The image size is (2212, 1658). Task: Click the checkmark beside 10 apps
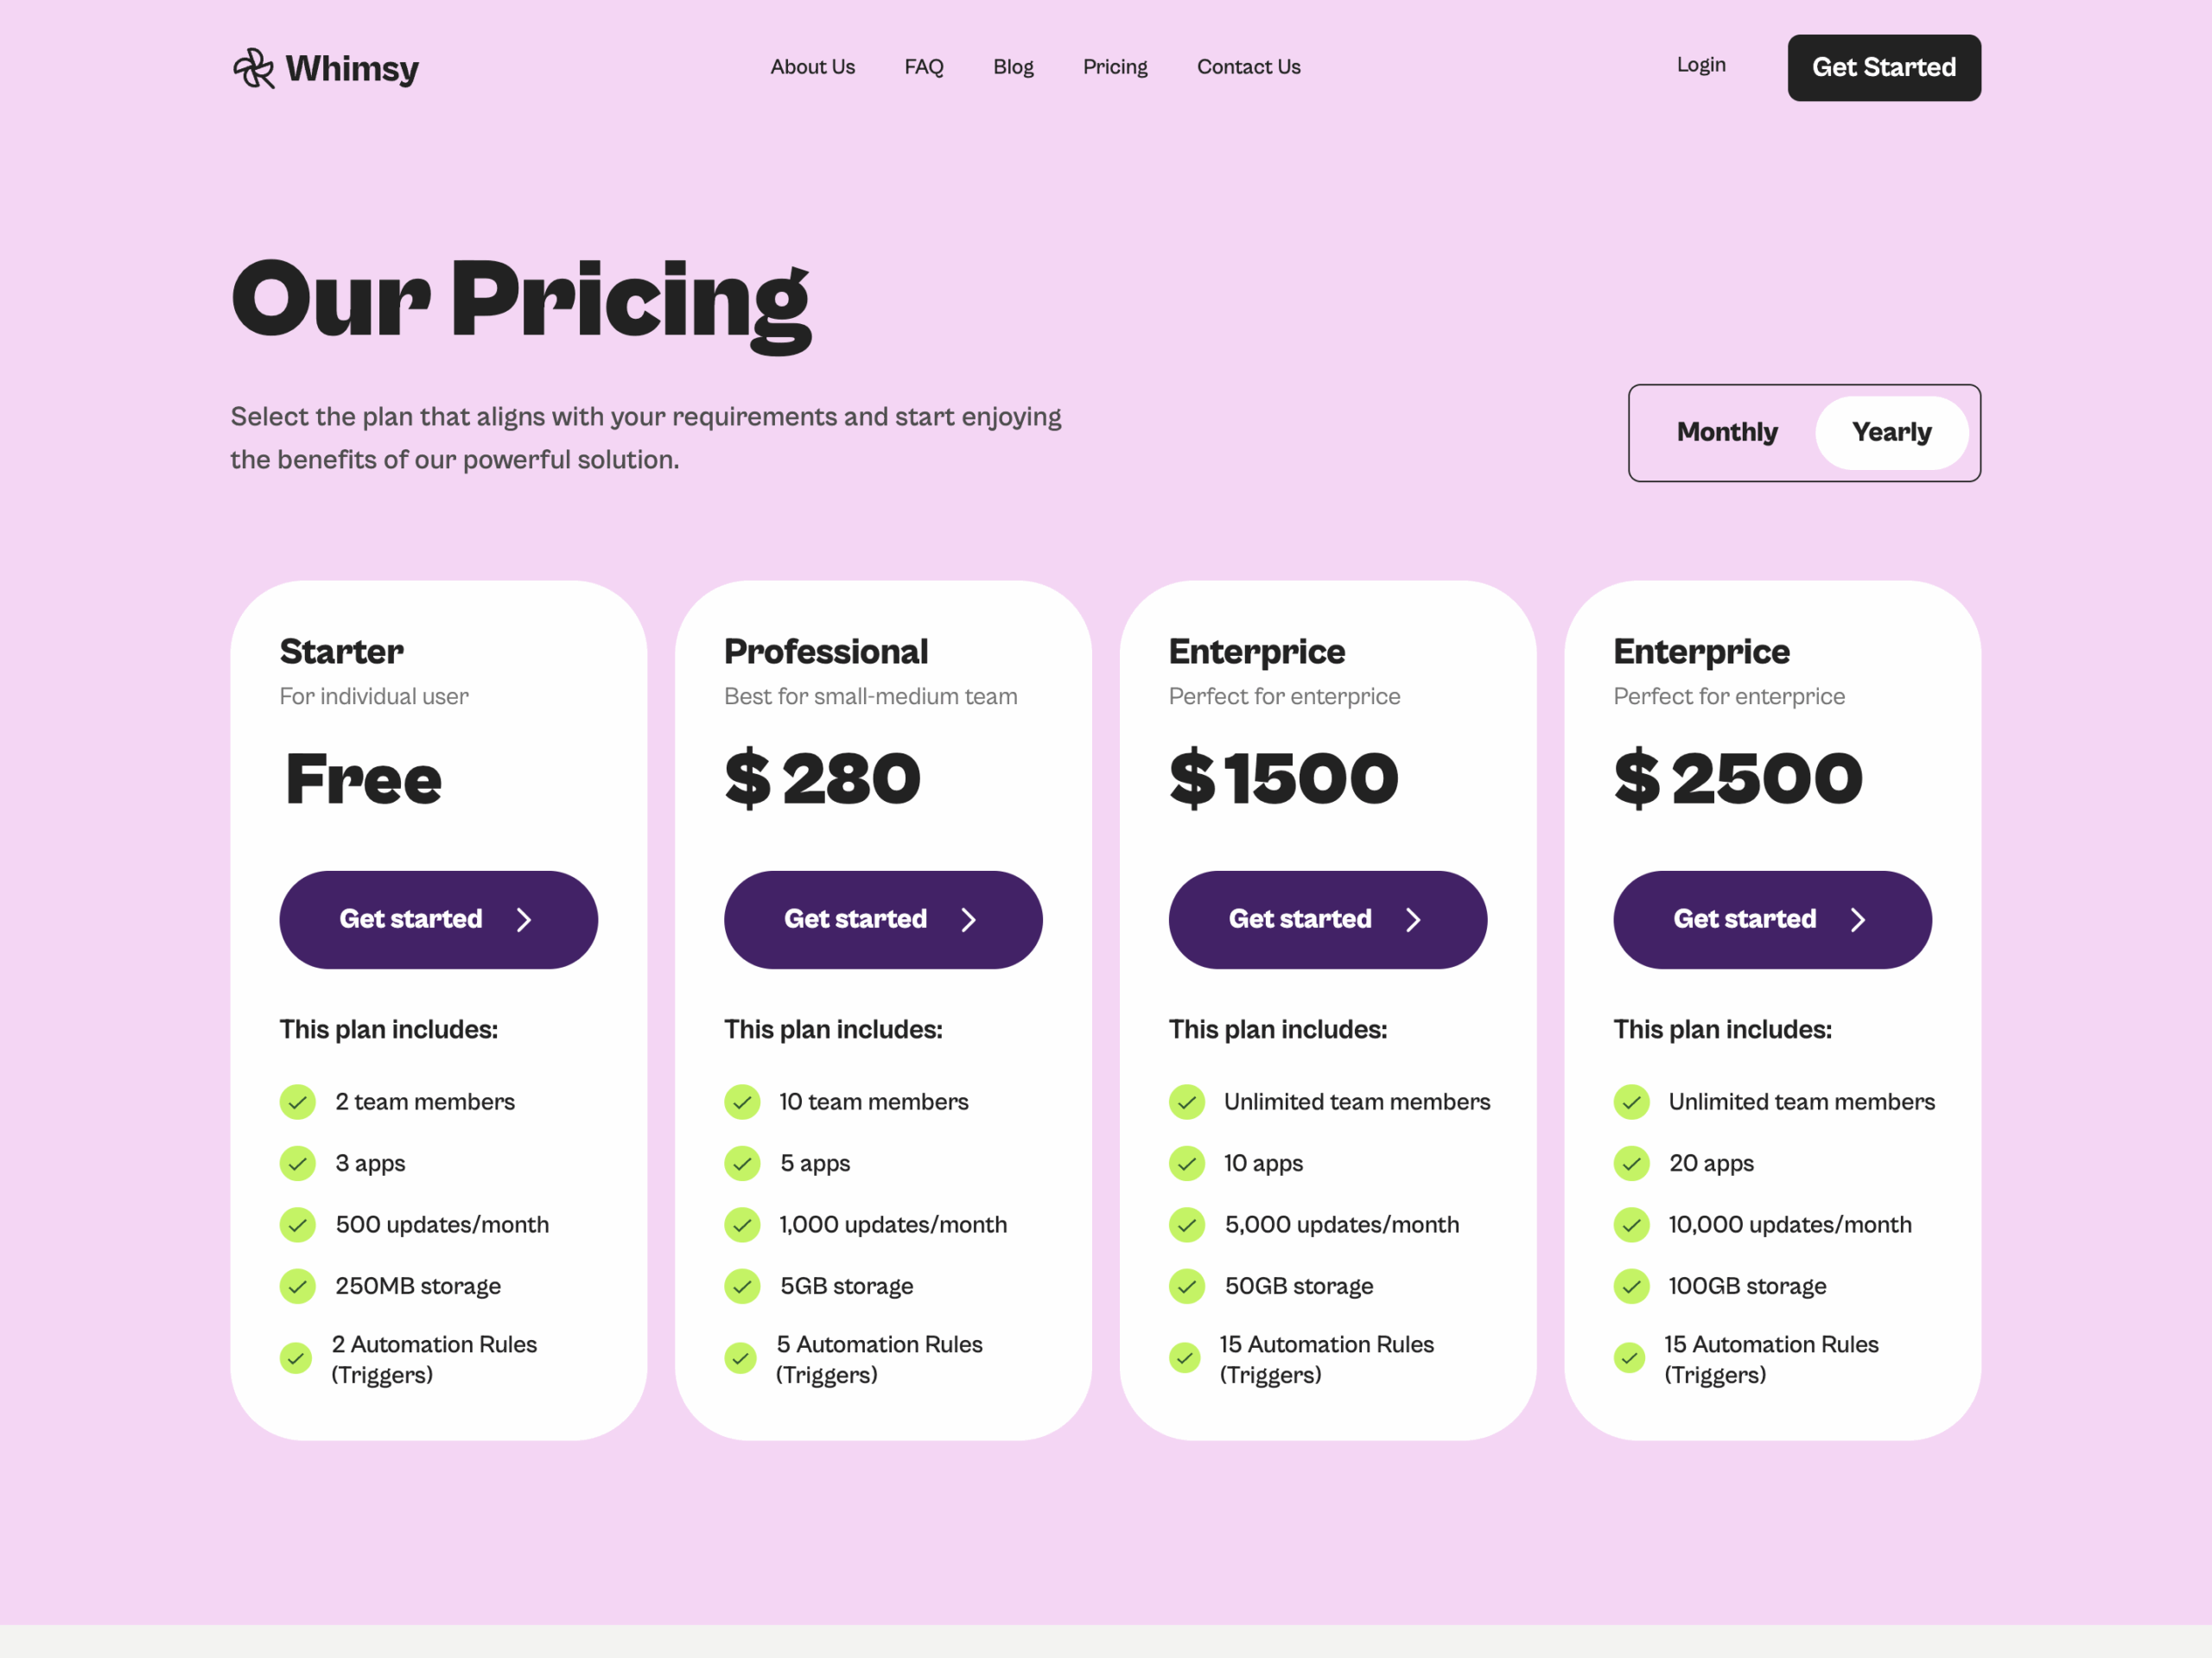[x=1186, y=1163]
